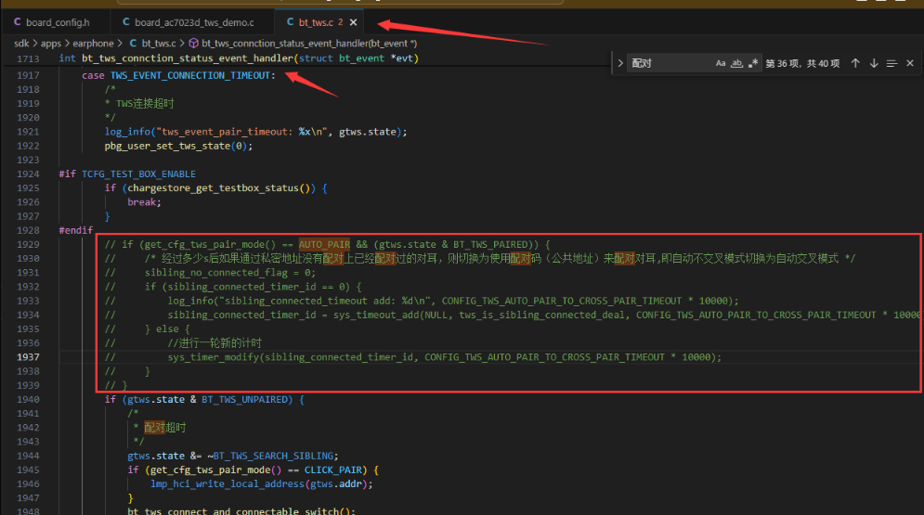The width and height of the screenshot is (924, 515).
Task: Click sibling_no_connected_flag = 0 commented line
Action: click(x=229, y=273)
